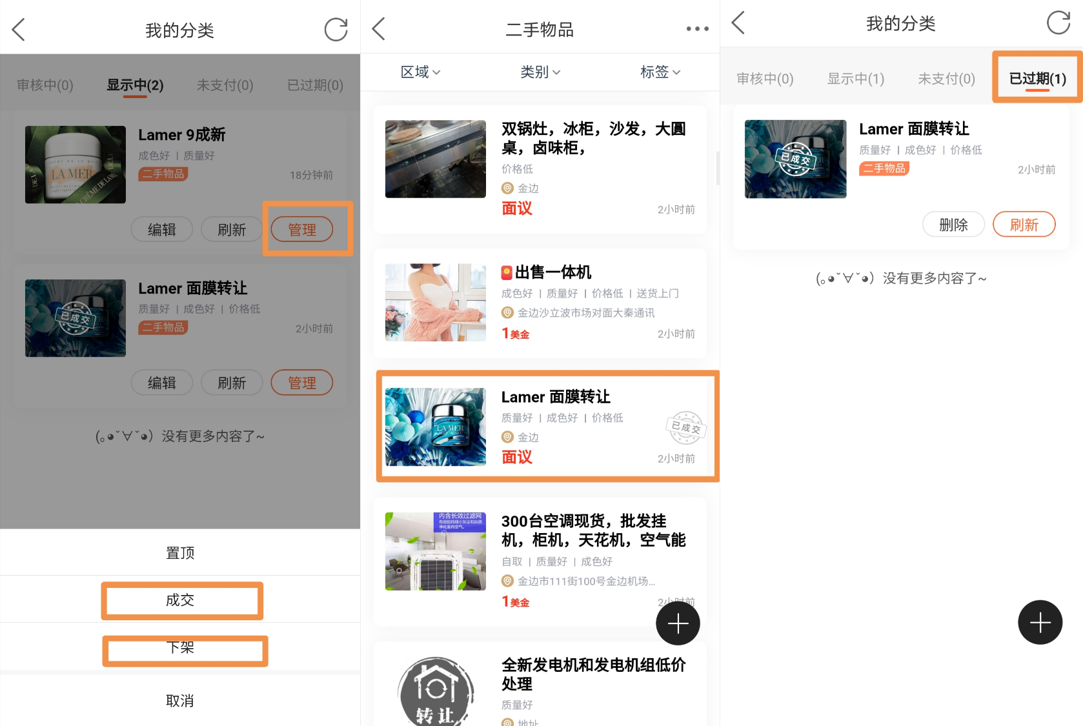The height and width of the screenshot is (726, 1083).
Task: Open more options on 二手物品 screen
Action: point(697,29)
